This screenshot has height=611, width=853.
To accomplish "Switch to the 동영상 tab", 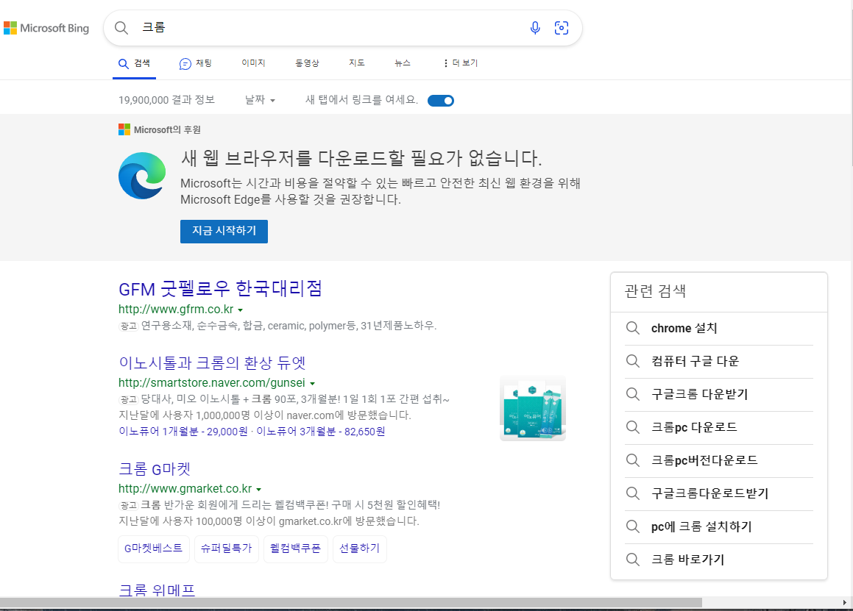I will pos(307,63).
